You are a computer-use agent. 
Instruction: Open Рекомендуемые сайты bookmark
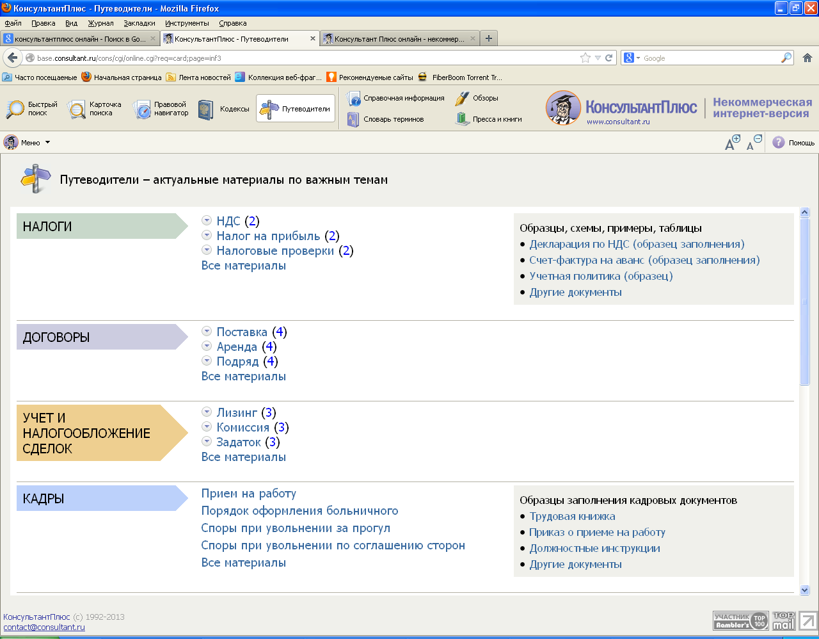click(370, 77)
